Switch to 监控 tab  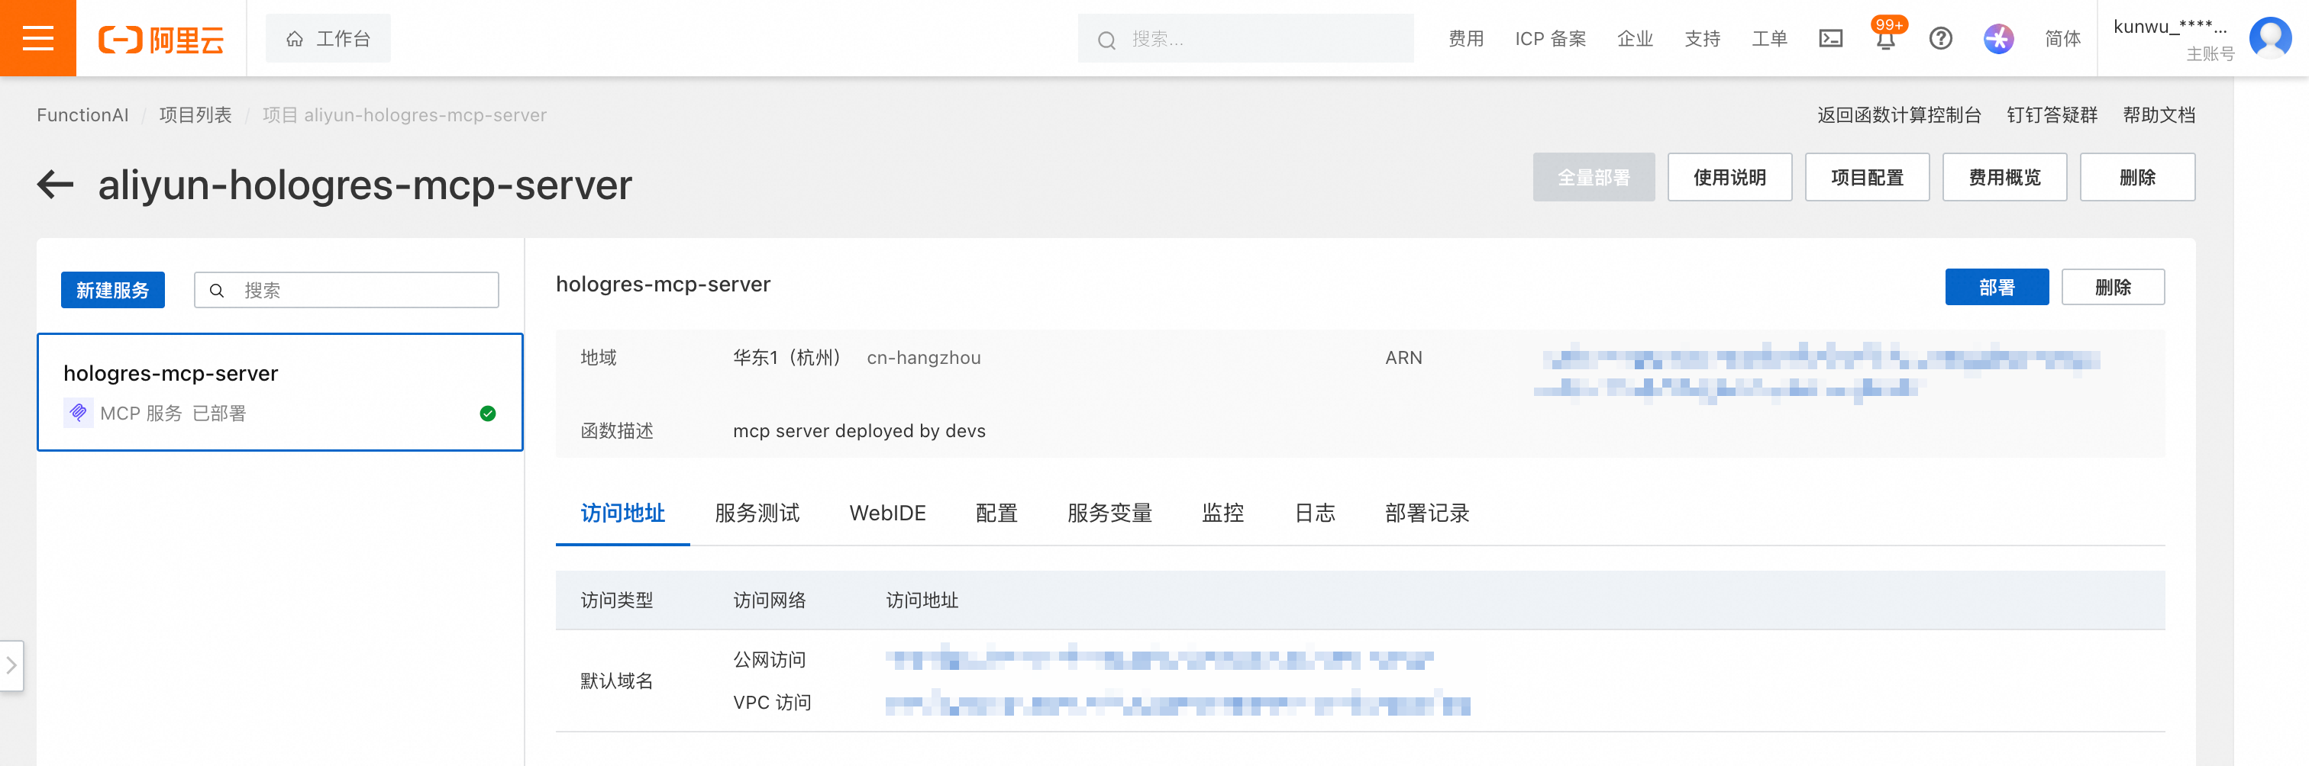1222,513
